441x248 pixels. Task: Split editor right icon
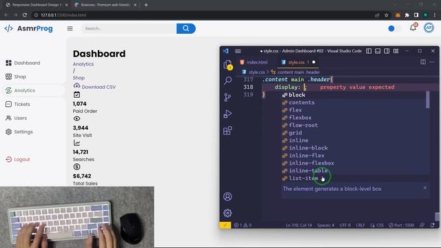(x=423, y=62)
